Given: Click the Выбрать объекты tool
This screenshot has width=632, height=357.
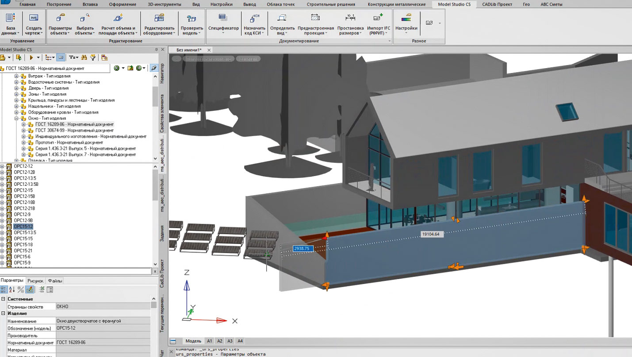Looking at the screenshot, I should [85, 24].
